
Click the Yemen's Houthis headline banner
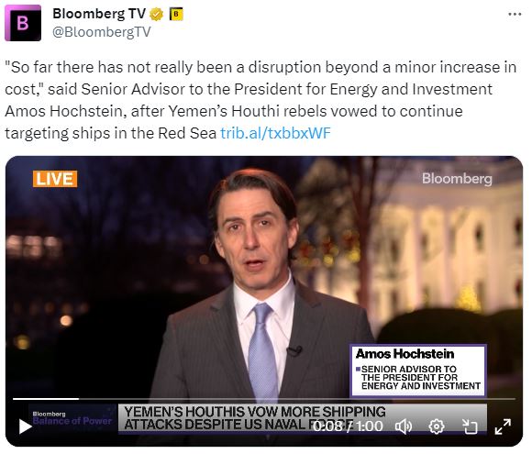[254, 418]
